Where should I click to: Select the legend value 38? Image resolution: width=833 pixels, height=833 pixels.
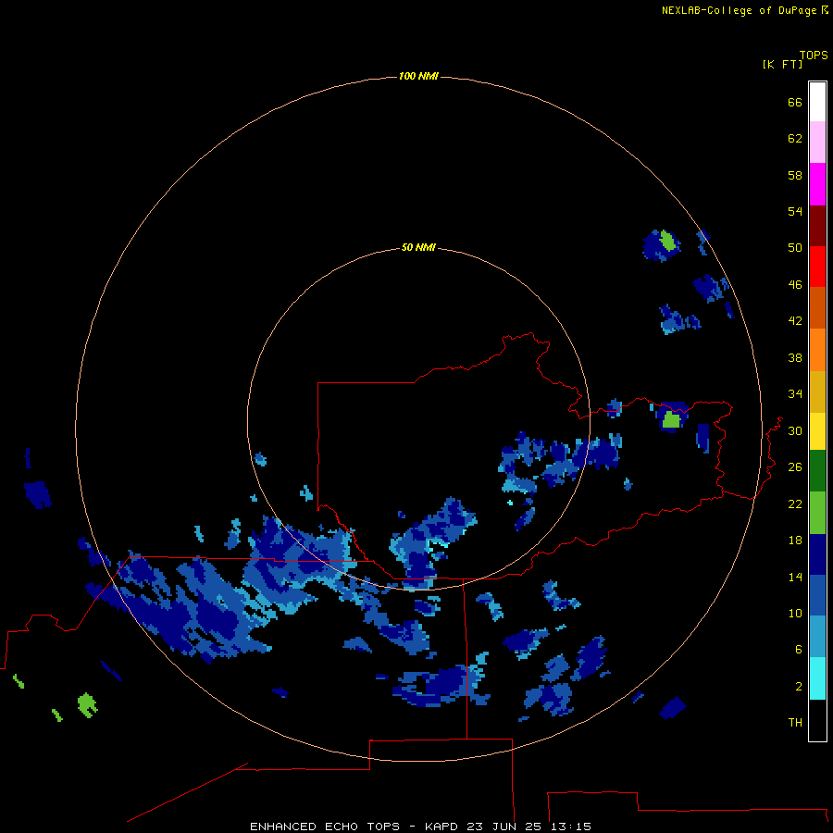pos(795,357)
